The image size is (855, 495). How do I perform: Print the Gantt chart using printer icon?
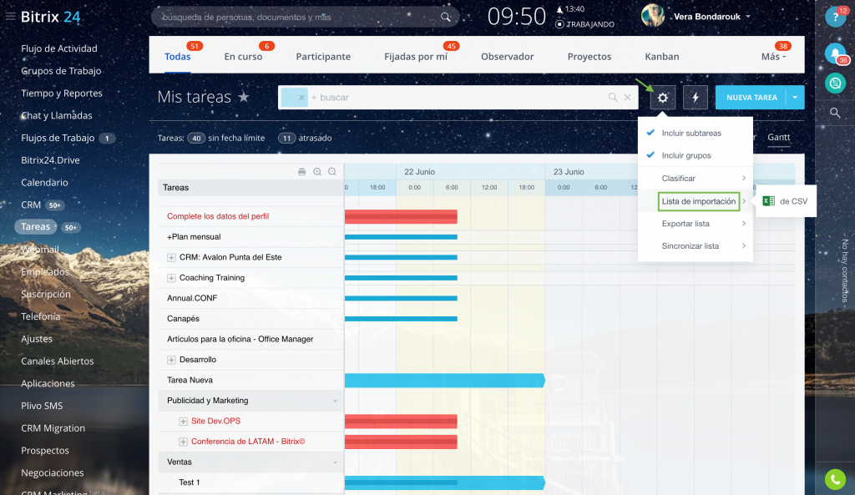tap(302, 172)
